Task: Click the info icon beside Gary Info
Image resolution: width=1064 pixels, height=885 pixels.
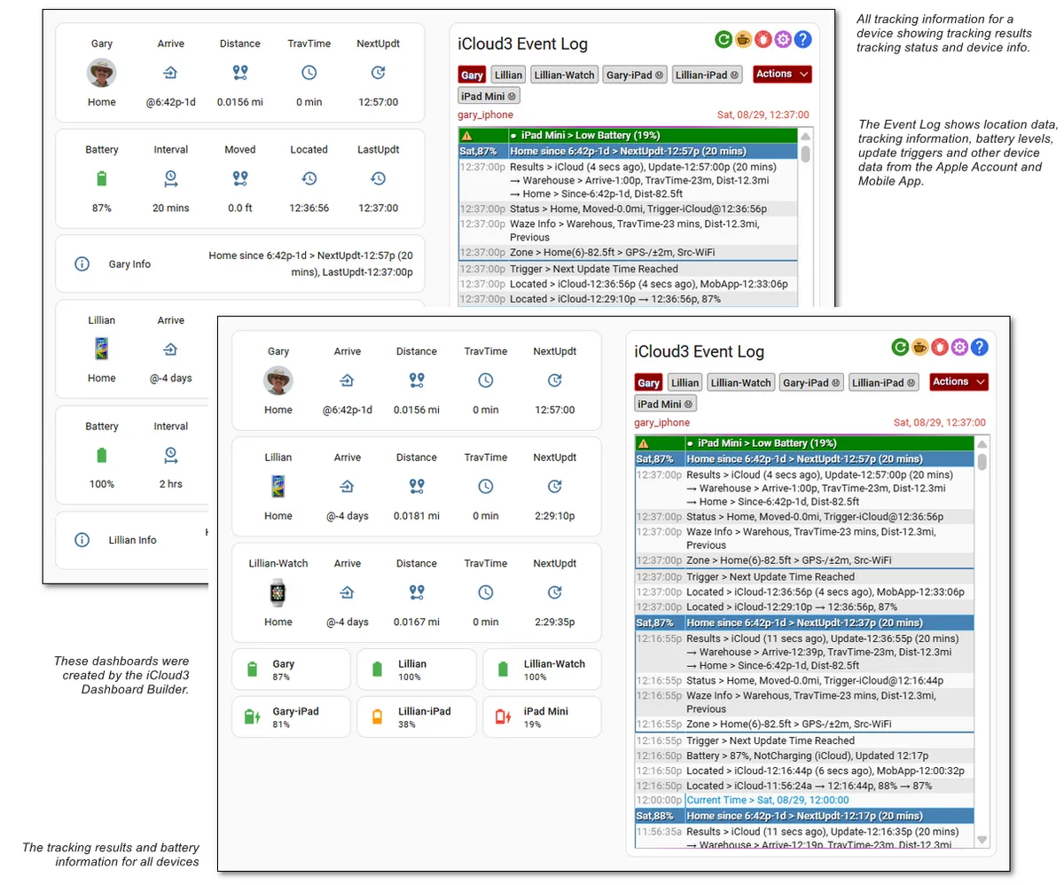Action: click(x=82, y=264)
